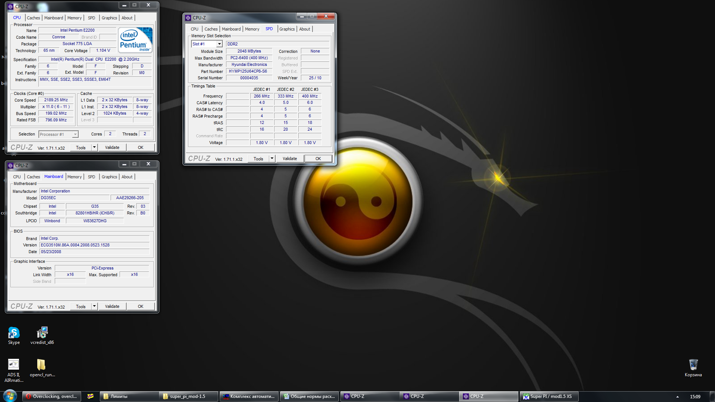Click the BIOS version ECG3510M field
This screenshot has width=715, height=402.
pos(94,245)
